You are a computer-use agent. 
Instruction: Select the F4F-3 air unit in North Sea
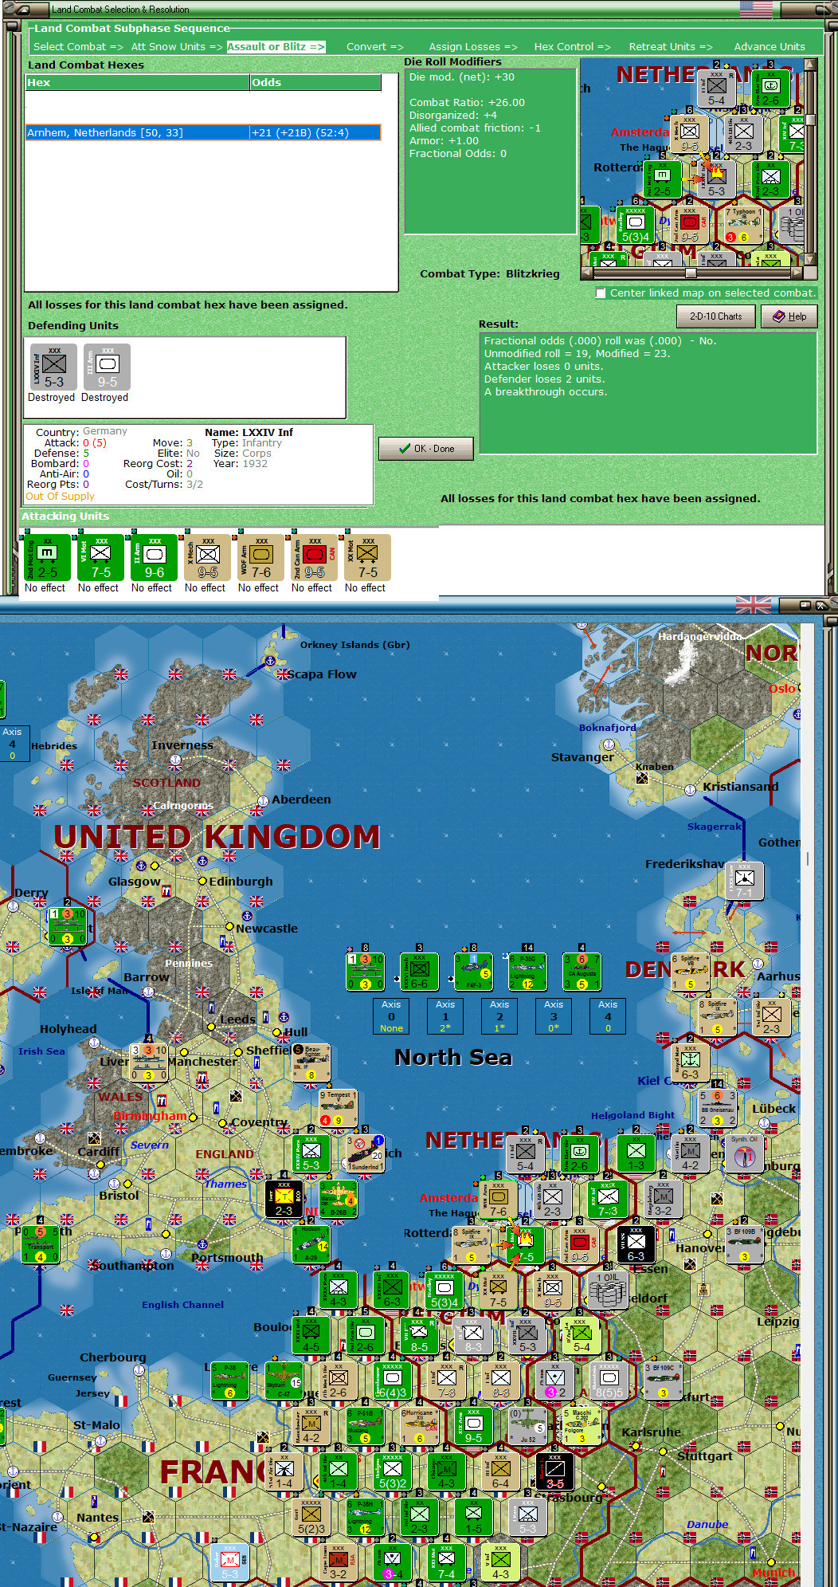[x=473, y=972]
